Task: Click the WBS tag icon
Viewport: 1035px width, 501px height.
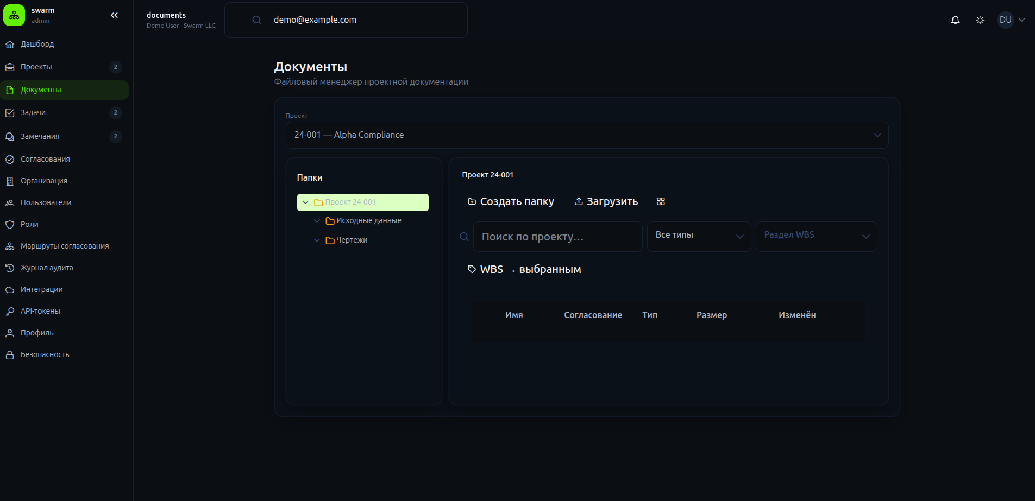Action: pyautogui.click(x=472, y=269)
